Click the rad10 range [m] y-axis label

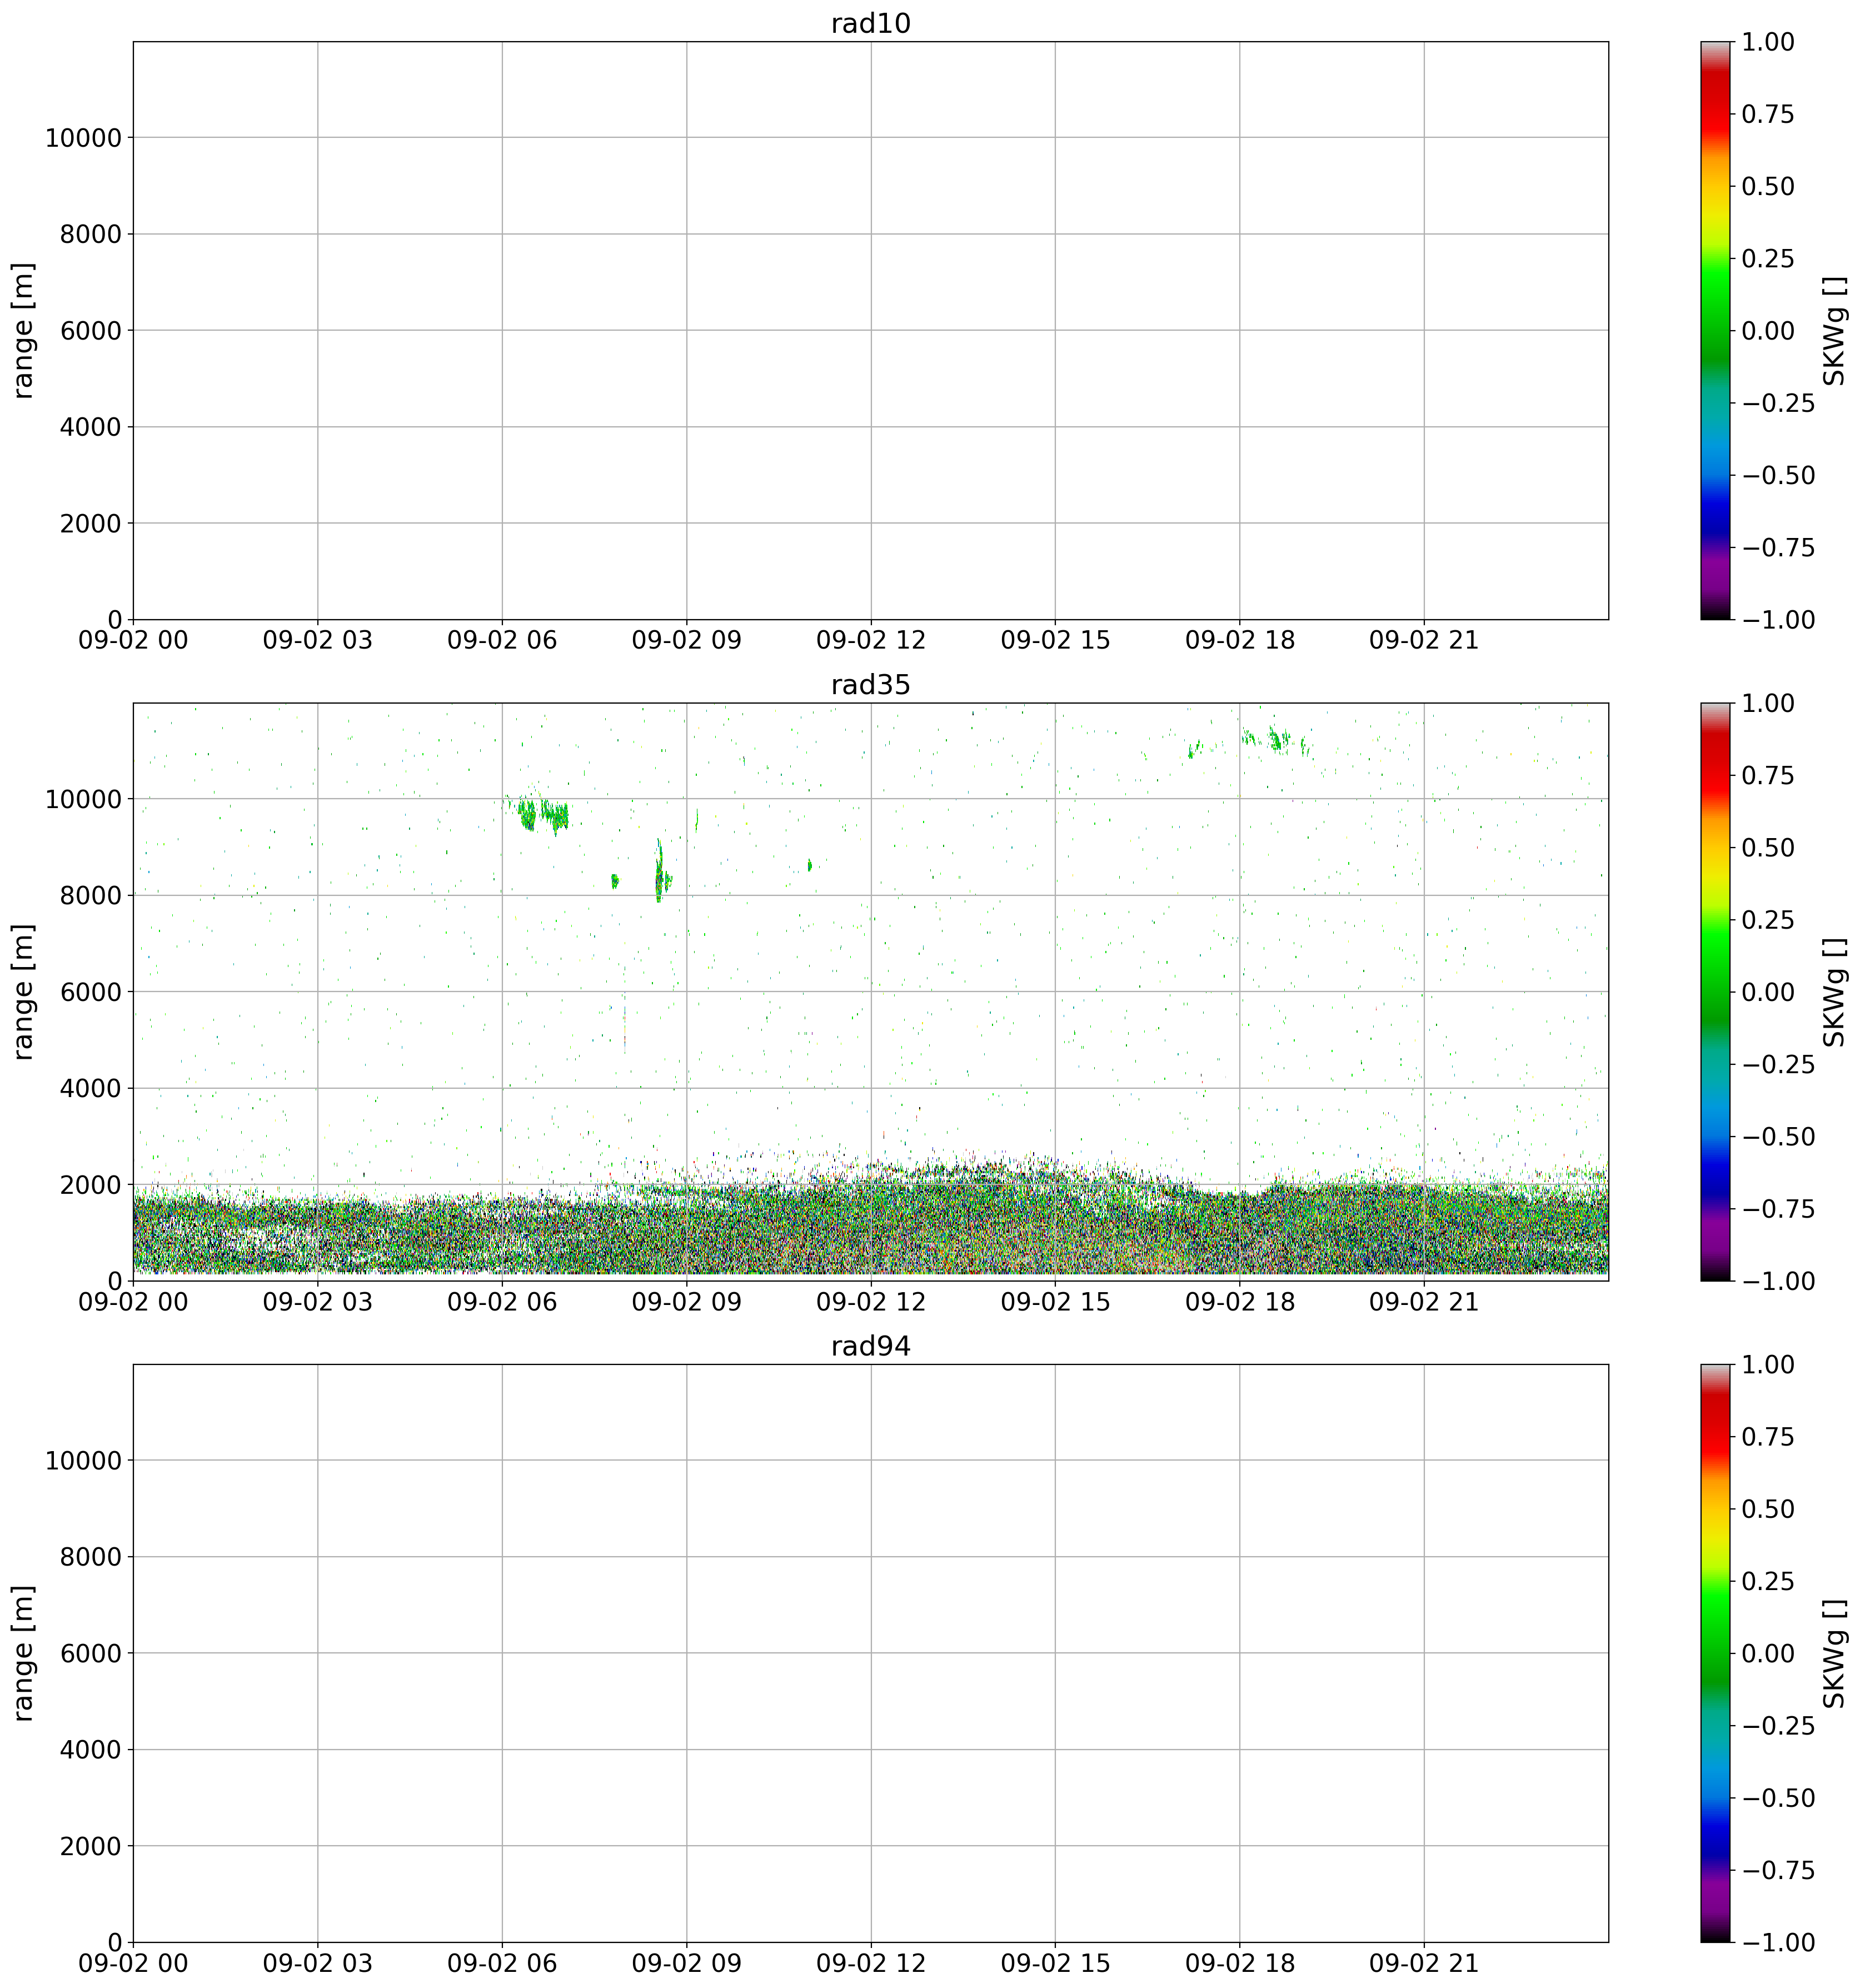(24, 330)
